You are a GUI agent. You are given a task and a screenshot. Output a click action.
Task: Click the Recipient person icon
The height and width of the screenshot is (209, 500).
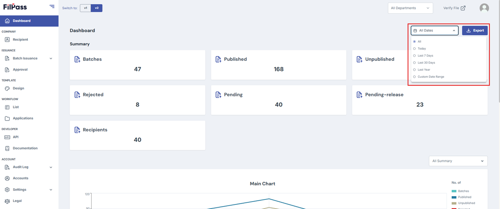[7, 39]
